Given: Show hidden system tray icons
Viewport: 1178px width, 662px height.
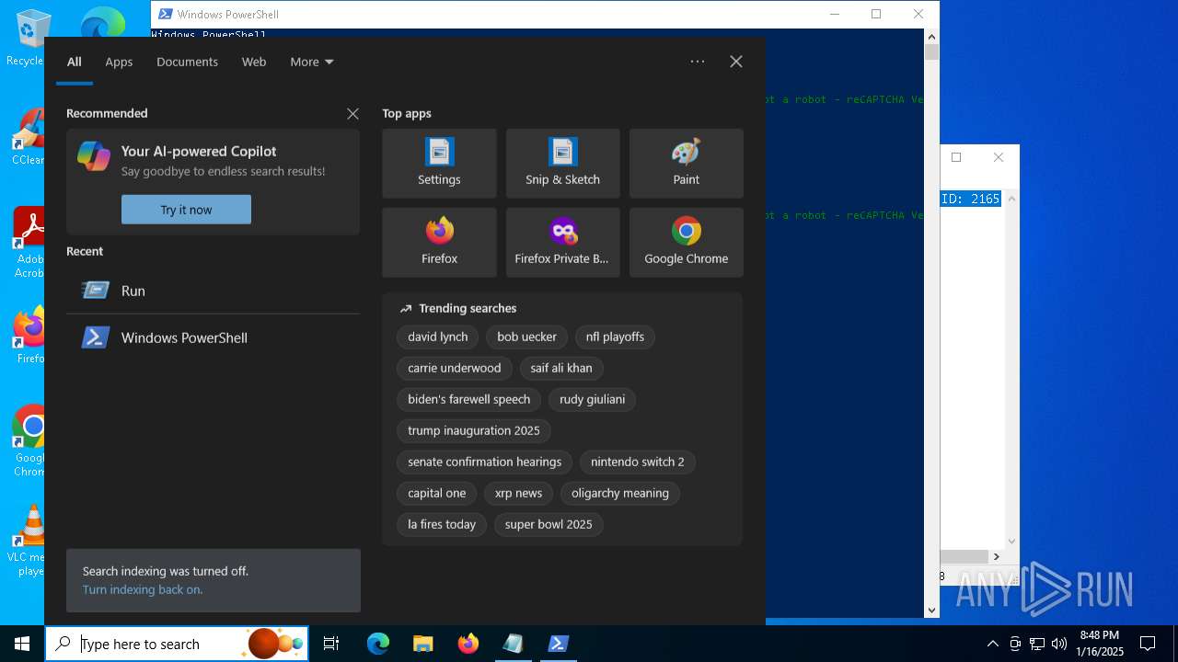Looking at the screenshot, I should pyautogui.click(x=992, y=644).
